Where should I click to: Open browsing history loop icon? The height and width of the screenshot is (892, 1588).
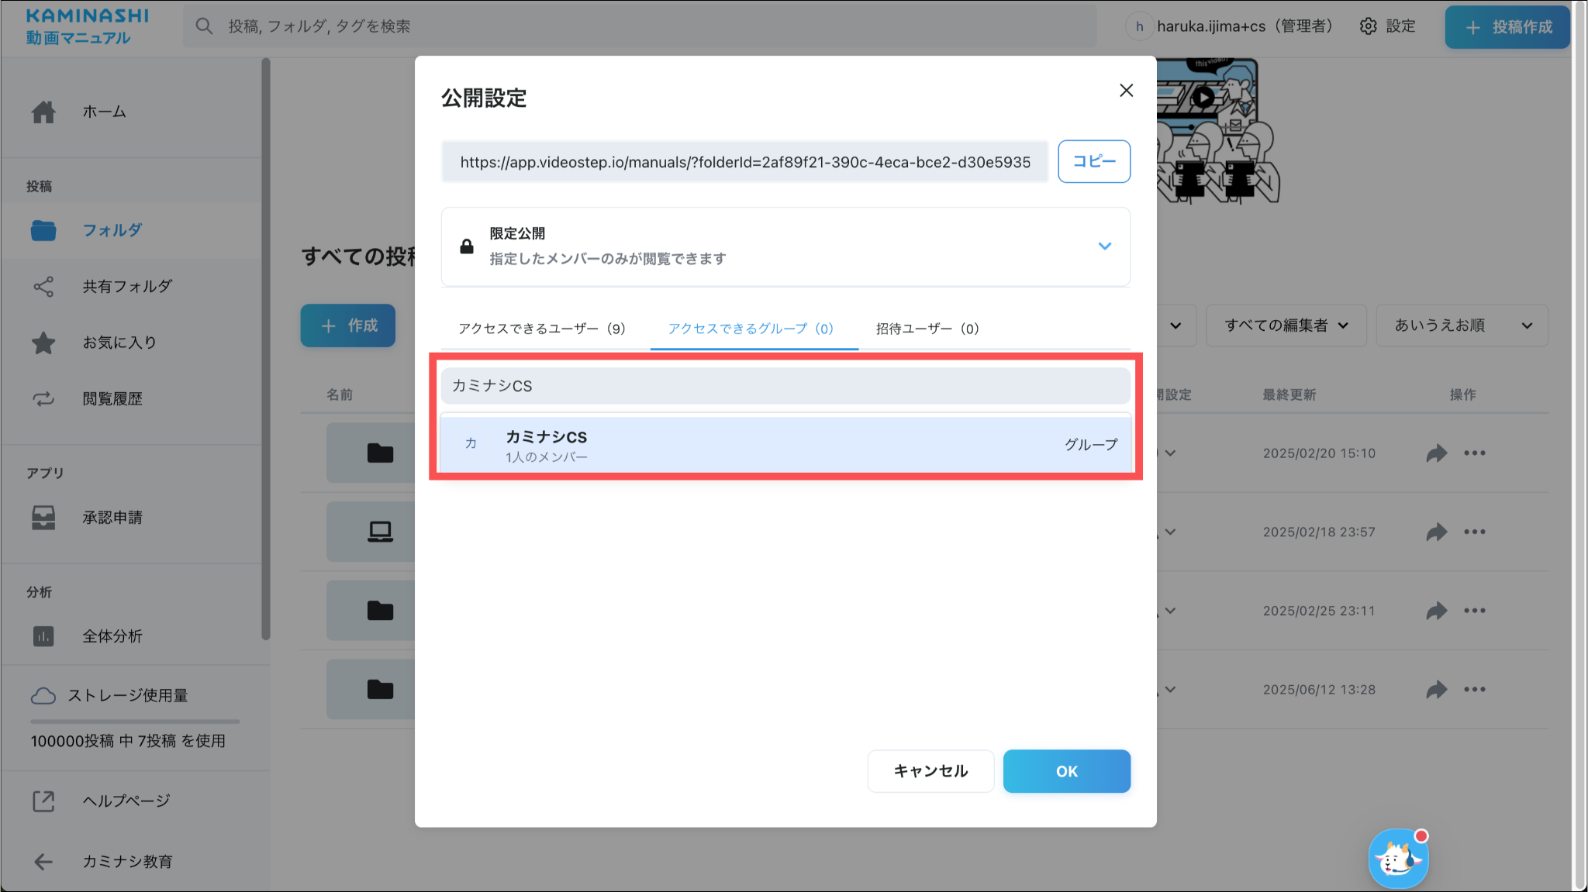point(43,399)
